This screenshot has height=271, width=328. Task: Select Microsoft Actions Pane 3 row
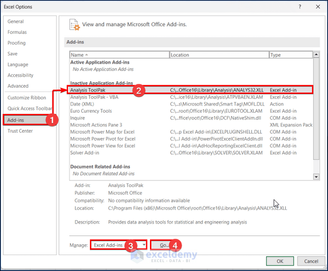[x=191, y=125]
